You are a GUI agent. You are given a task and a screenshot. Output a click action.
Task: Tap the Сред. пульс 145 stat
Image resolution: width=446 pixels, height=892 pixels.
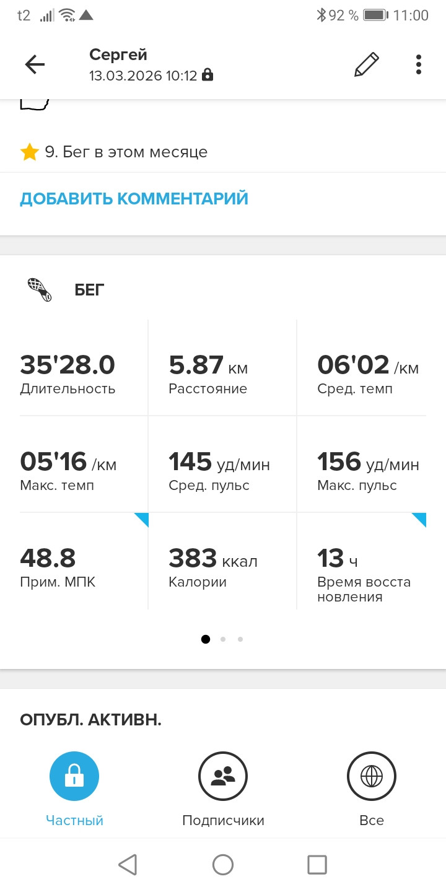click(223, 465)
